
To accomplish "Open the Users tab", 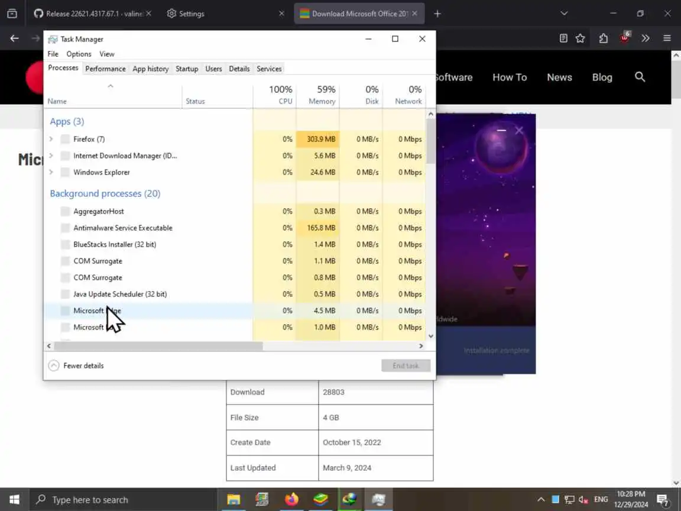I will (x=213, y=69).
